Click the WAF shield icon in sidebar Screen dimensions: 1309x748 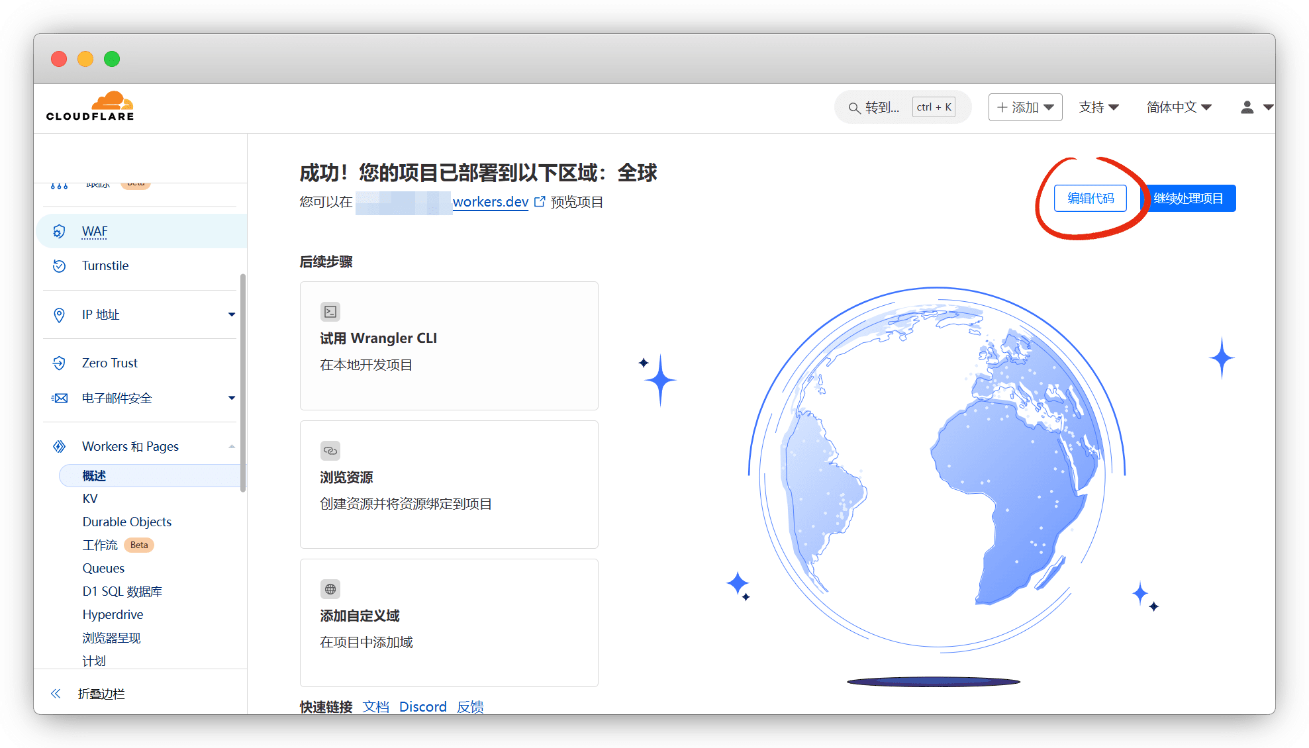59,231
